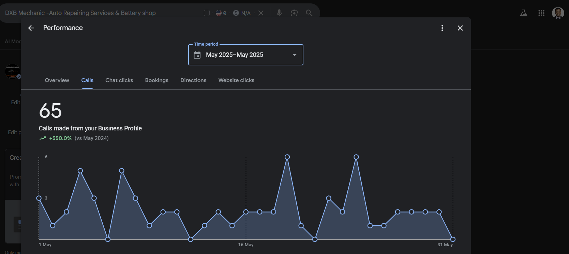Open search by image camera icon
The image size is (569, 254).
pos(294,13)
